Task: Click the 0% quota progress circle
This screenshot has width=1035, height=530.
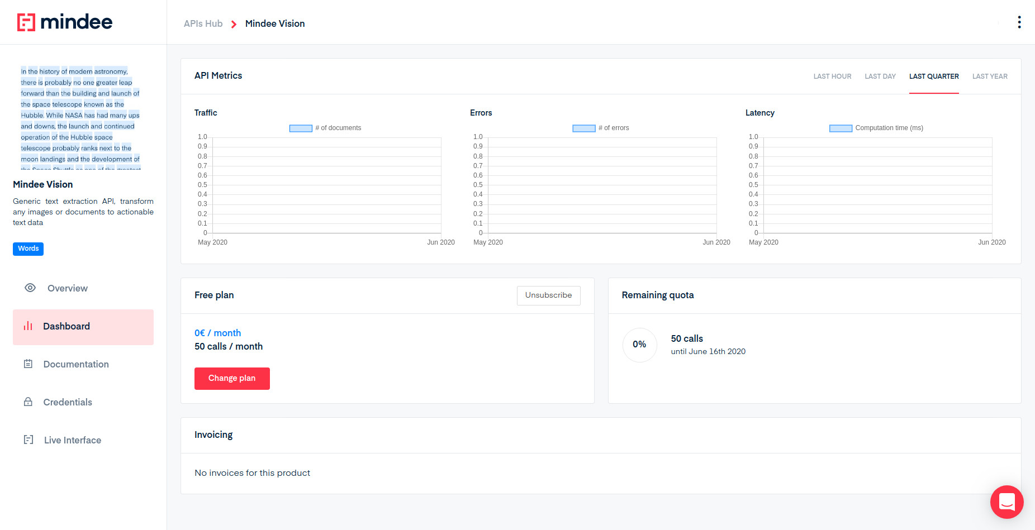Action: pos(639,345)
